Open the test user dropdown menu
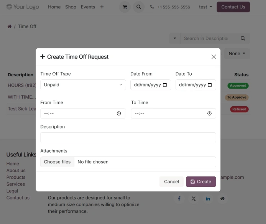266x224 pixels. 205,7
